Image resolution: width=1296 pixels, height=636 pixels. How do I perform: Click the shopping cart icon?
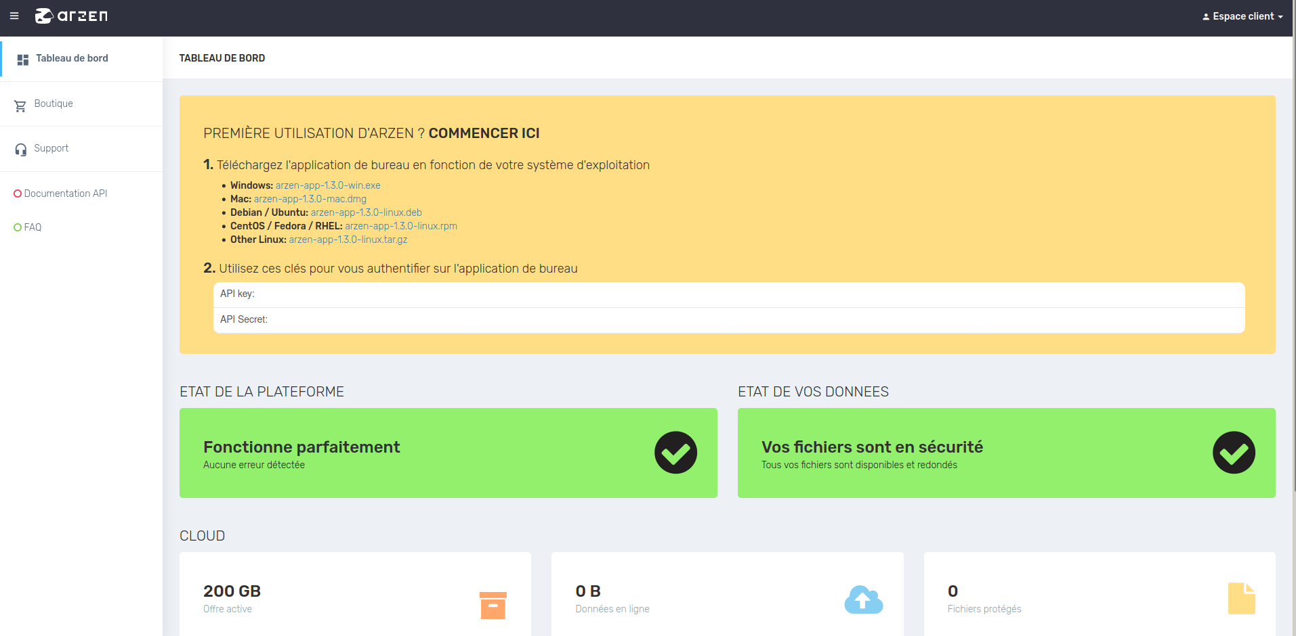[20, 106]
